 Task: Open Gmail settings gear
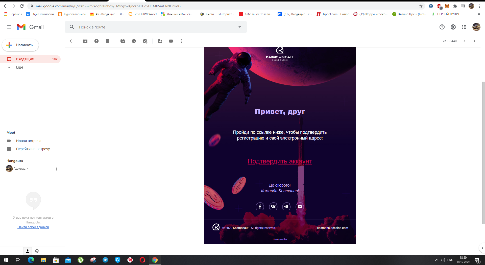click(x=453, y=27)
